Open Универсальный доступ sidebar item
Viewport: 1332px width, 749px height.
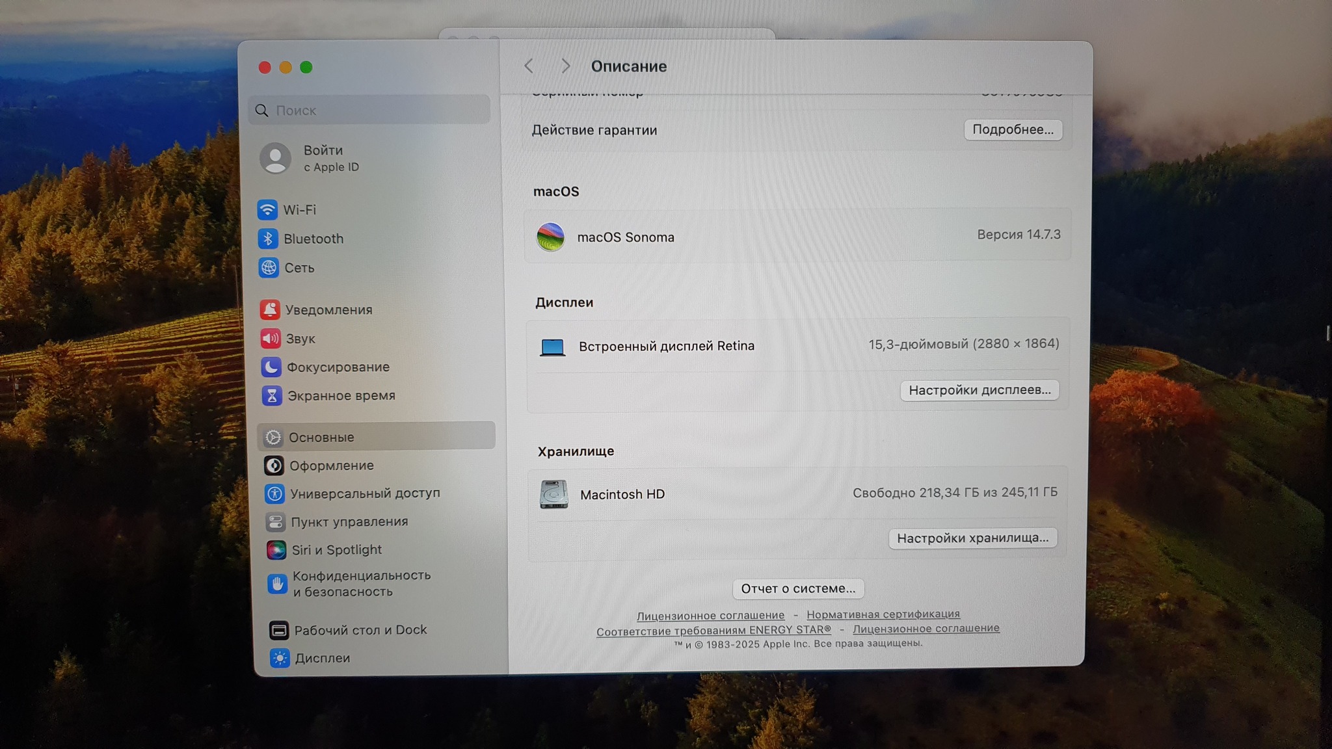365,493
